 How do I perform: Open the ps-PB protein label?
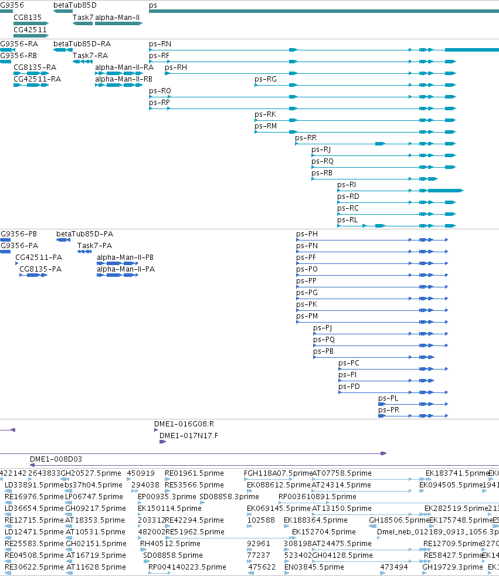point(324,351)
